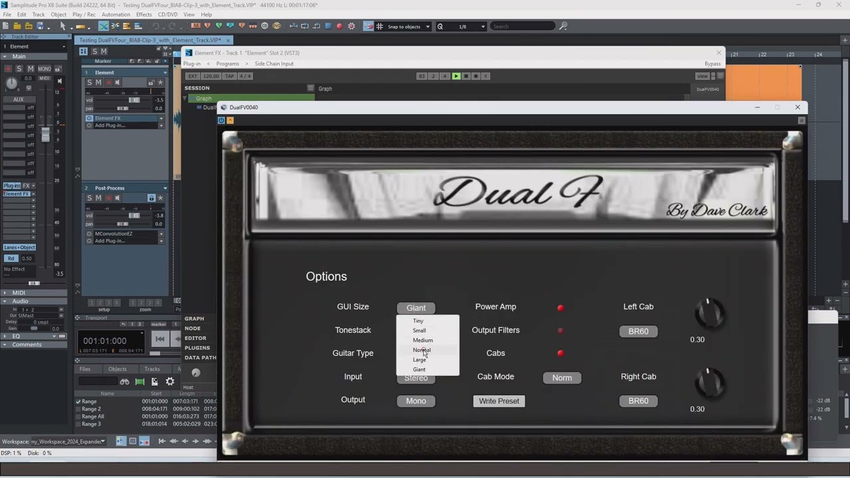Toggle the Cabs red LED

[x=560, y=353]
